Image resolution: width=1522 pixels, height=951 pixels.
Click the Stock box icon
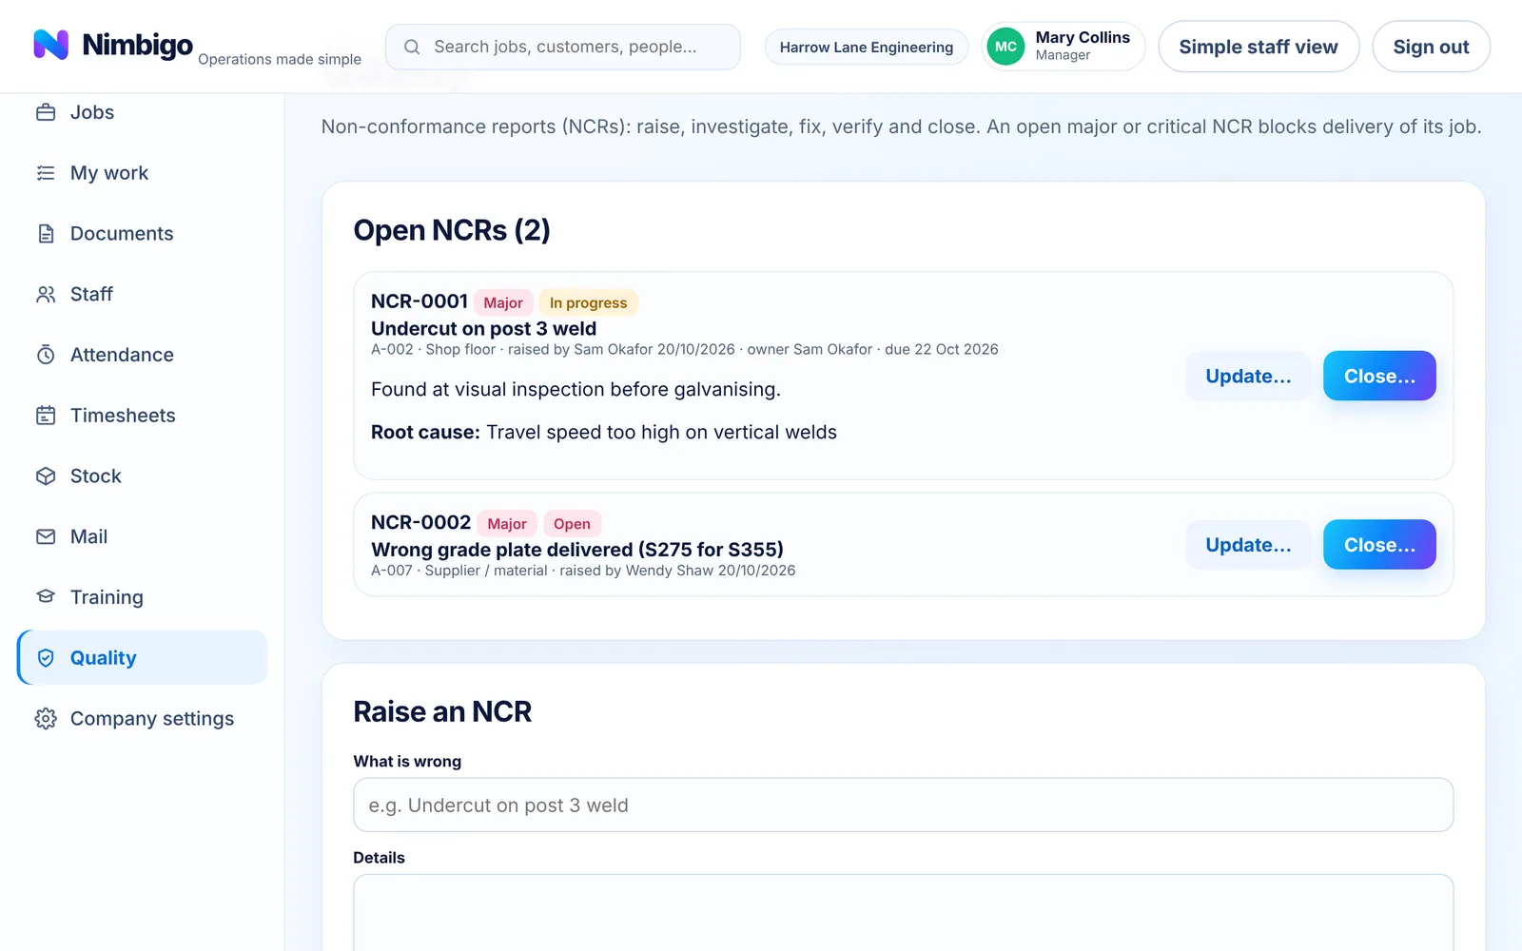point(46,476)
